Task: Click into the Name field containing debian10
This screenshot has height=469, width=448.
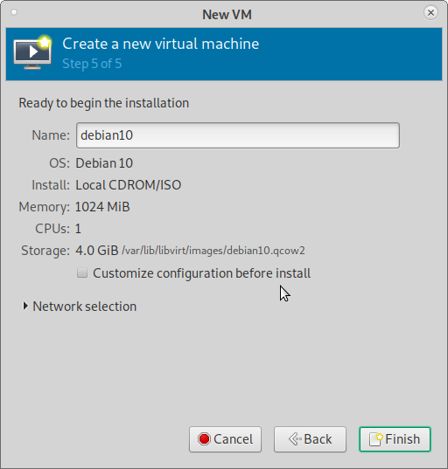Action: click(x=238, y=135)
